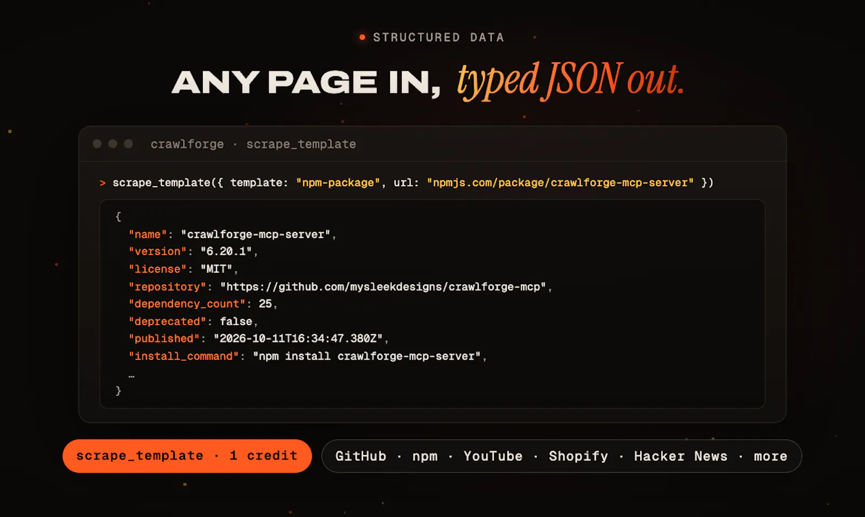Click the rightmost gray window dot
This screenshot has height=517, width=865.
click(x=129, y=144)
